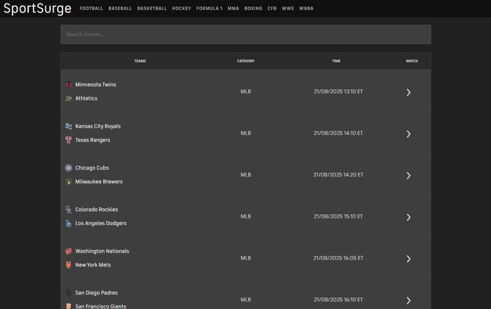491x309 pixels.
Task: Click the Milwaukee Brewers logo
Action: (x=69, y=182)
